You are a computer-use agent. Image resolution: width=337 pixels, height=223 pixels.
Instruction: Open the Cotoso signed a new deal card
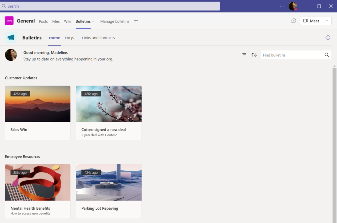click(109, 113)
